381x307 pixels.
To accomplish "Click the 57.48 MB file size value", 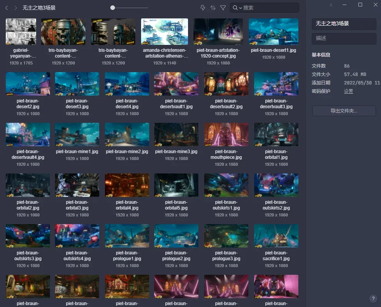I will coord(355,74).
